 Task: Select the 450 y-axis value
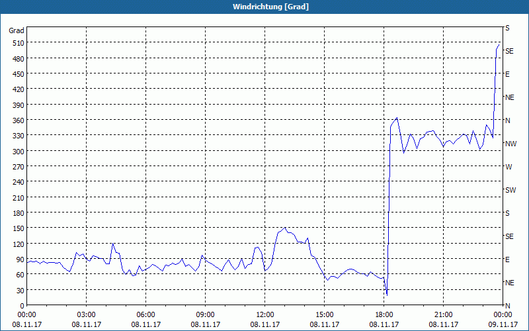pyautogui.click(x=19, y=74)
